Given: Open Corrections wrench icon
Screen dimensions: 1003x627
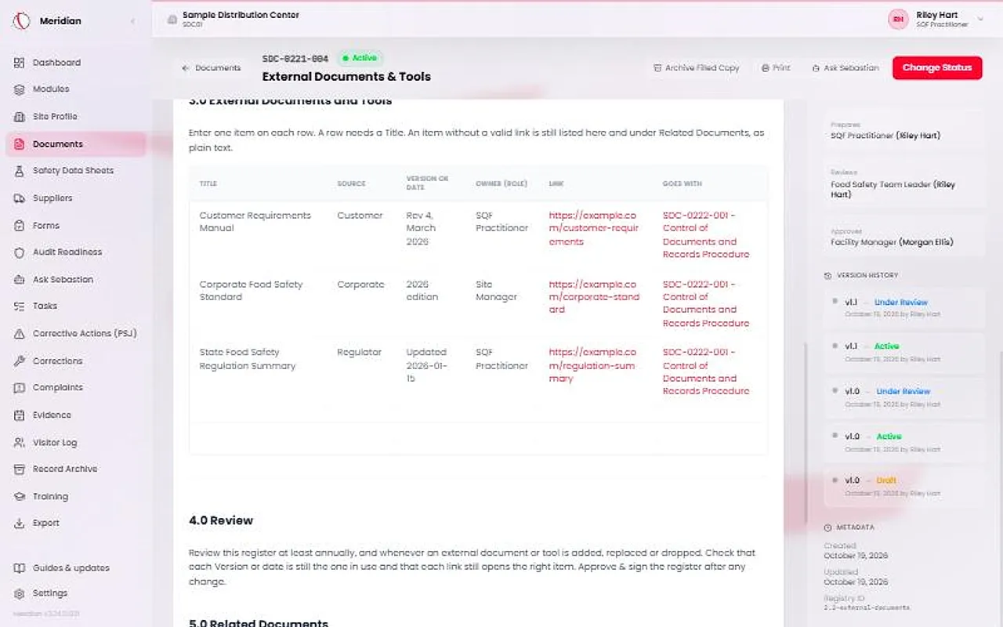Looking at the screenshot, I should (20, 361).
